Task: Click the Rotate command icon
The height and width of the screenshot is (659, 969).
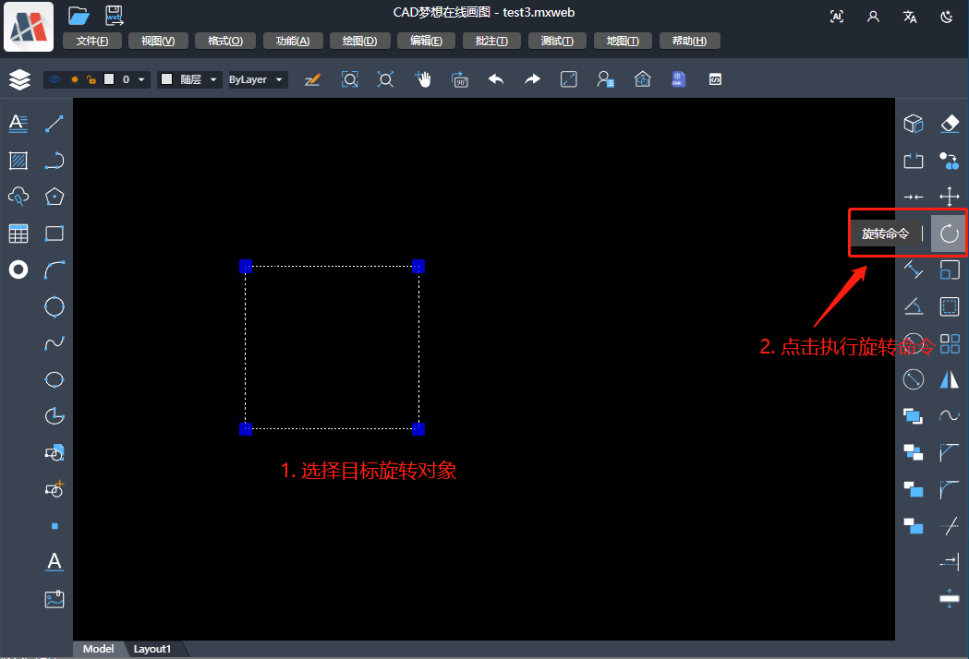Action: pos(949,234)
